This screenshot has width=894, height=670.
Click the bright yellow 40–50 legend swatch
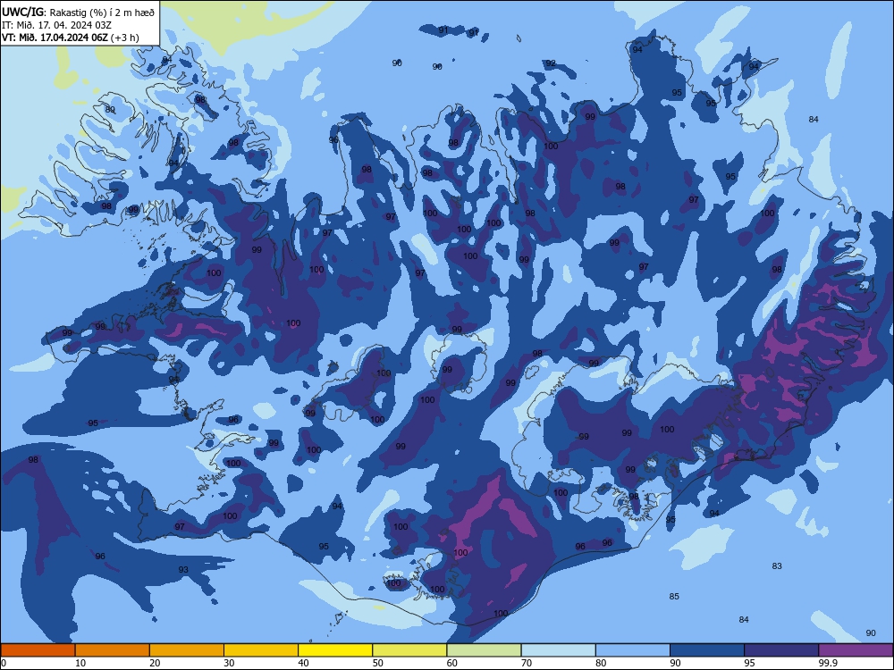pyautogui.click(x=335, y=650)
